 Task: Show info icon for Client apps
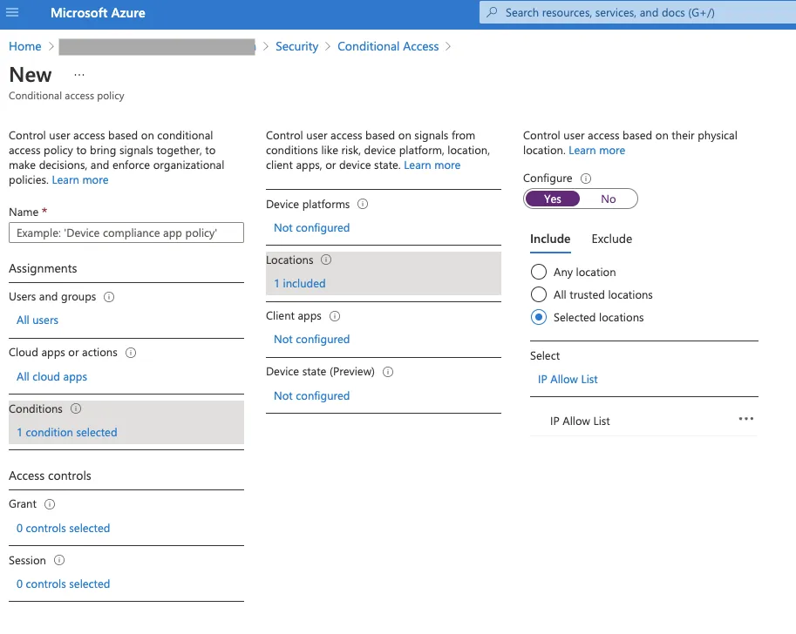[335, 316]
